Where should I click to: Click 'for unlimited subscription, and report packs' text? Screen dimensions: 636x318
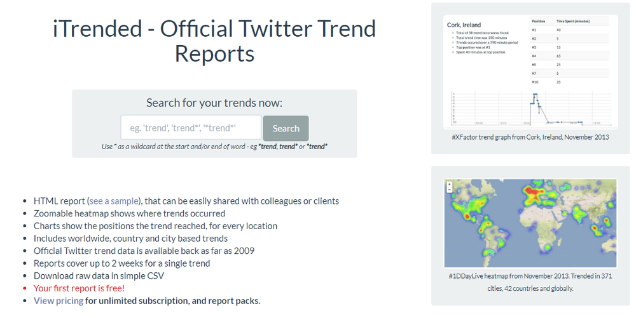(x=173, y=301)
